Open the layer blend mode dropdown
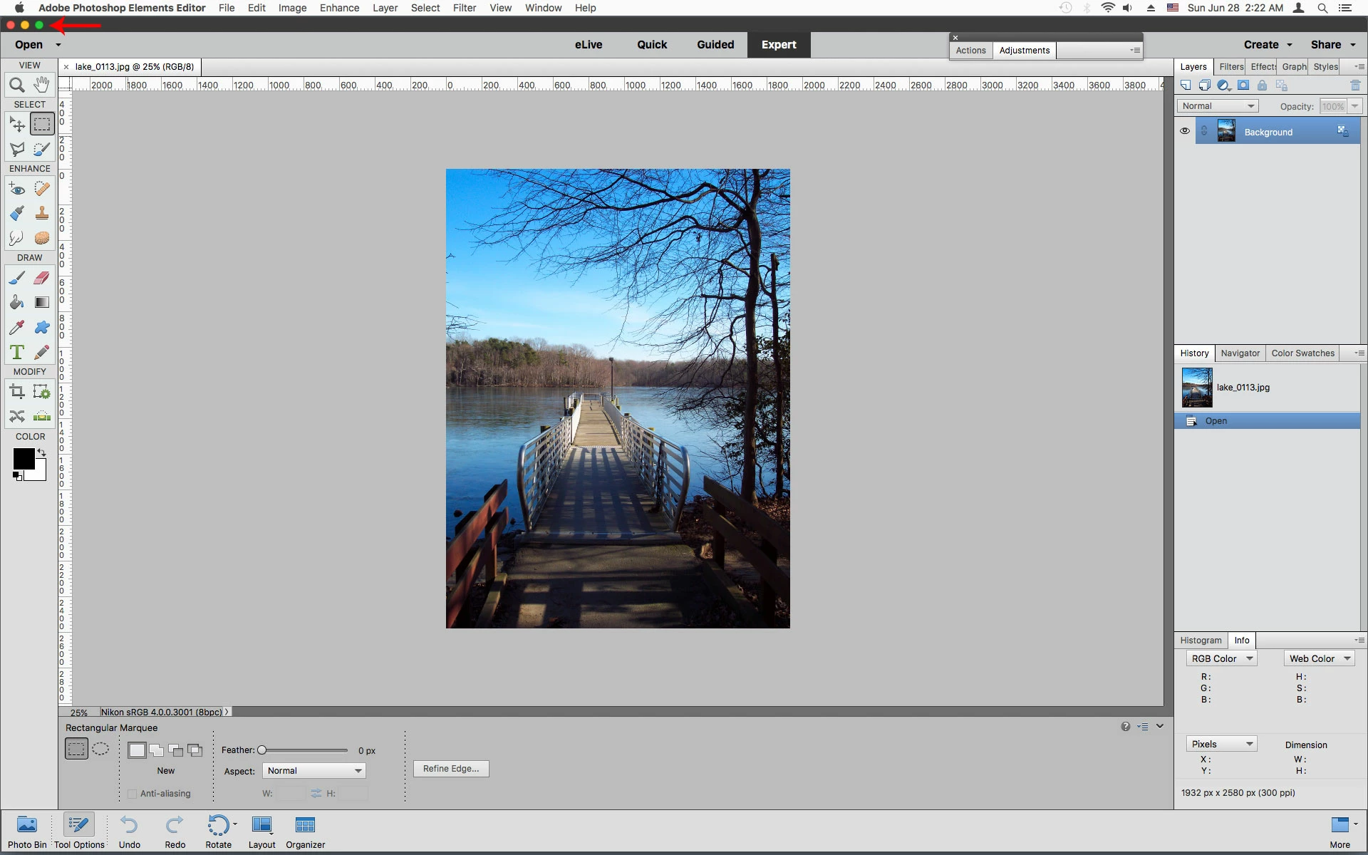This screenshot has height=855, width=1368. pos(1218,106)
